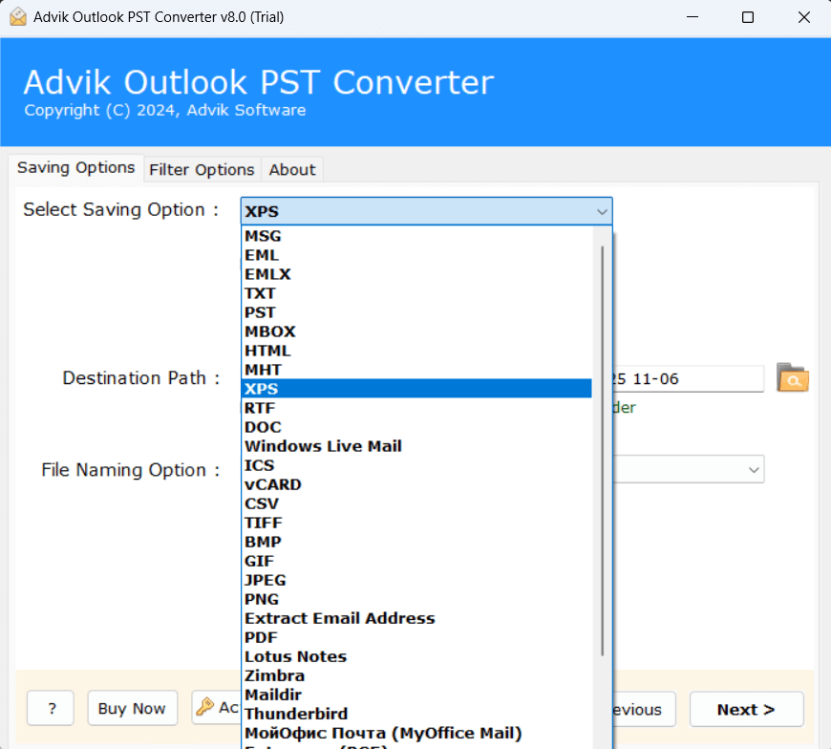Select TXT as saving option
This screenshot has width=831, height=749.
[416, 293]
